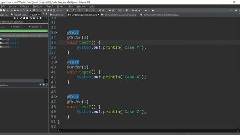Click the Suspend pause icon in the toolbar
The width and height of the screenshot is (240, 135).
[15, 10]
